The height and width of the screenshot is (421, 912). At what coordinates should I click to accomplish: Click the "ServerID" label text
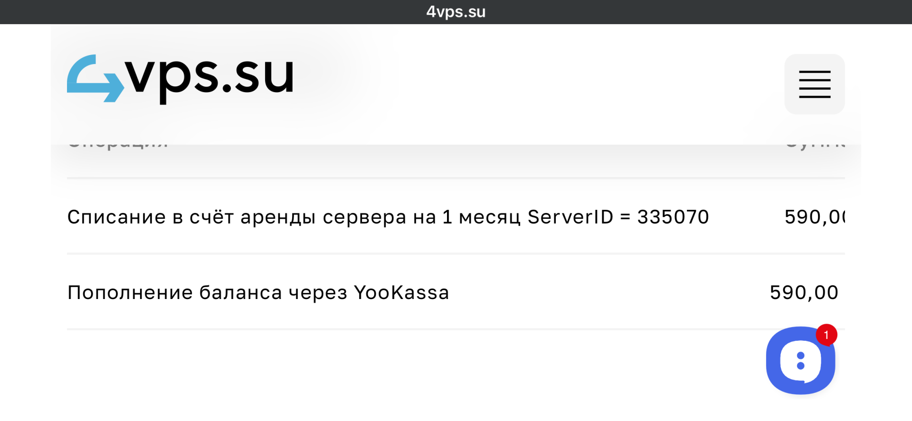coord(570,217)
